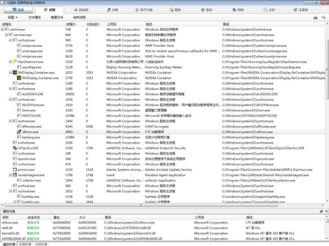Switch to the 启动项 tab
Viewport: 329px width, 246px height.
81,10
